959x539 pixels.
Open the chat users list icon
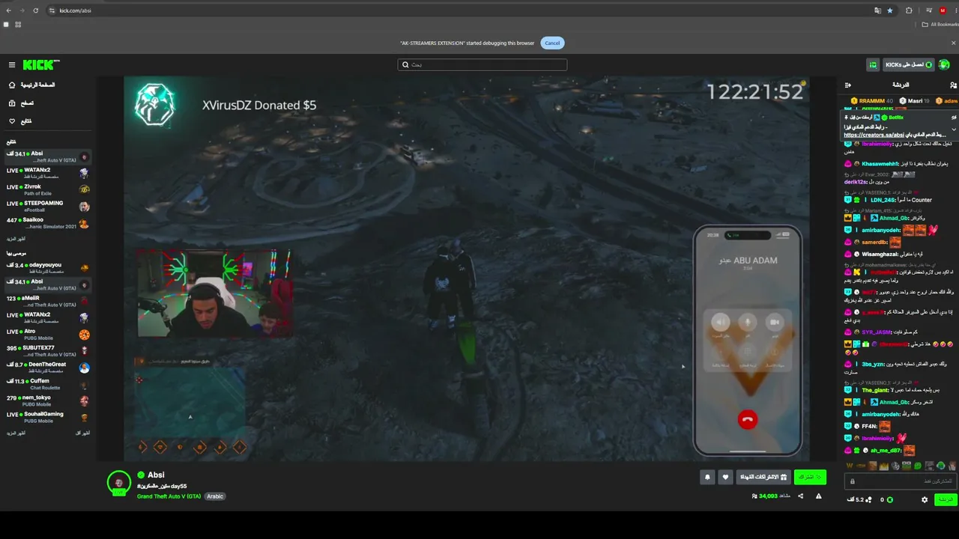(952, 85)
